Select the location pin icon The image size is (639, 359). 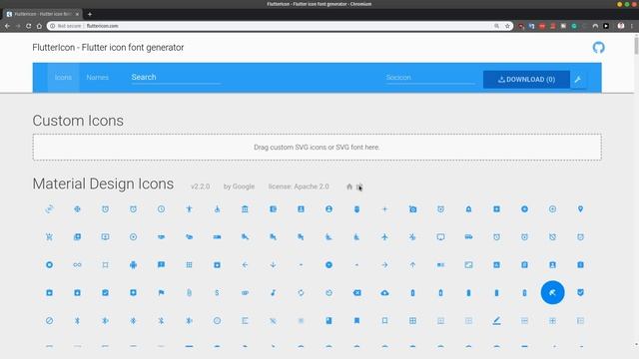(x=580, y=209)
